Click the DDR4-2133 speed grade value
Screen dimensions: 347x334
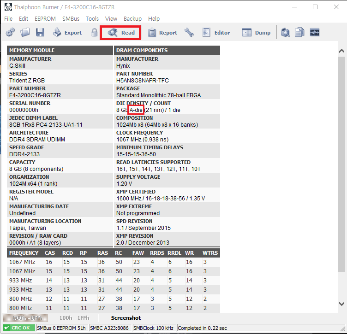click(x=24, y=154)
